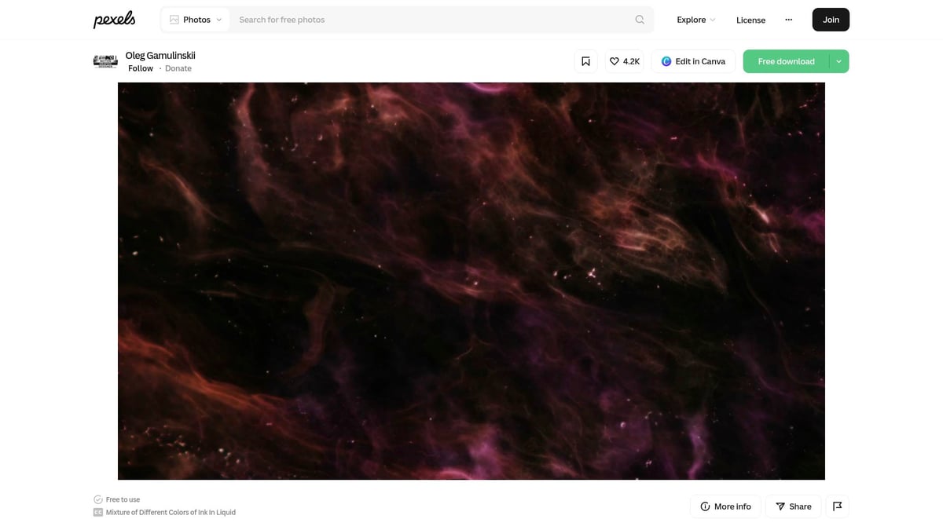Expand the Photos media type dropdown
Image resolution: width=943 pixels, height=530 pixels.
(x=219, y=19)
